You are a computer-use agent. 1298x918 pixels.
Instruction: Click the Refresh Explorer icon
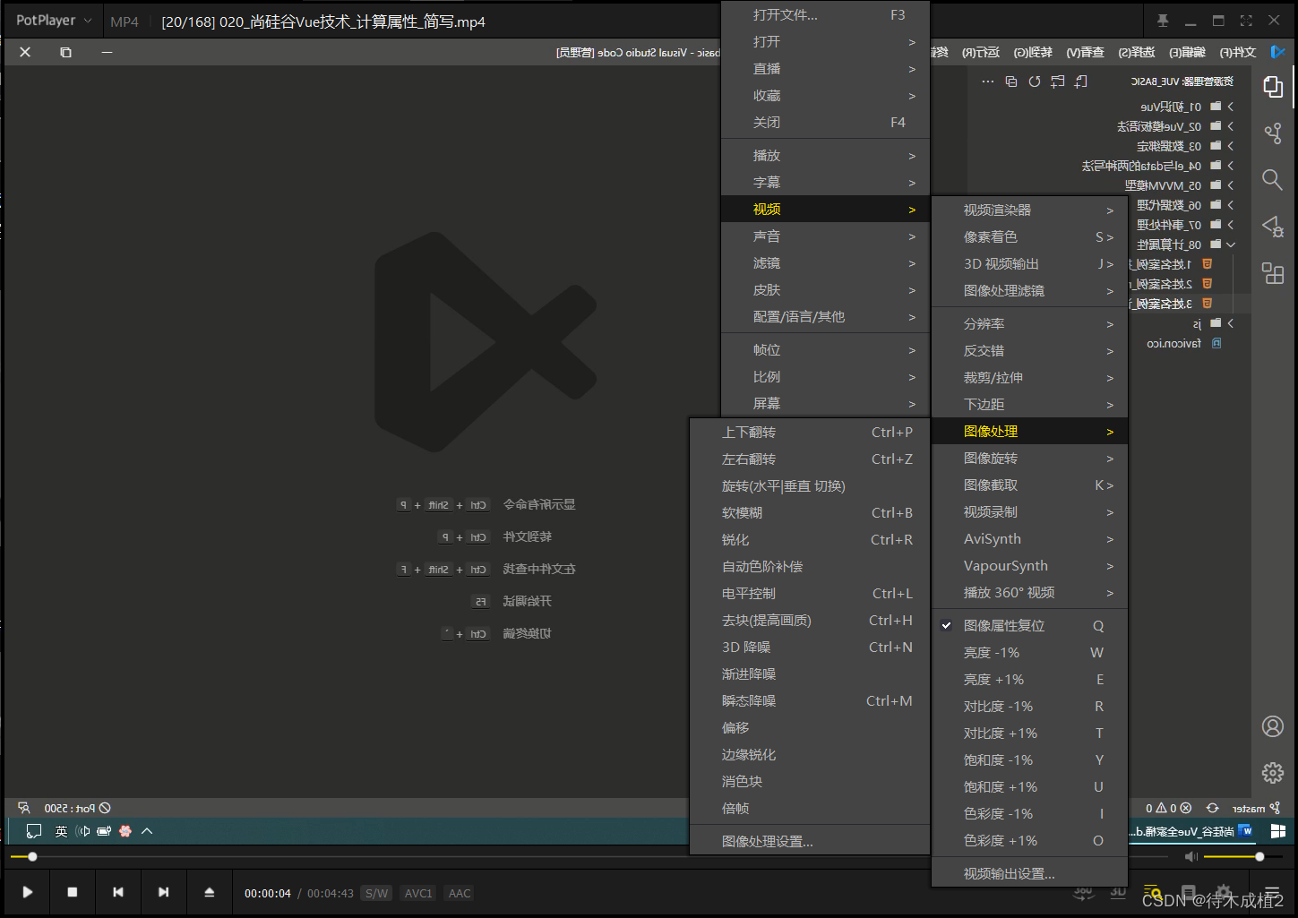(x=1035, y=82)
